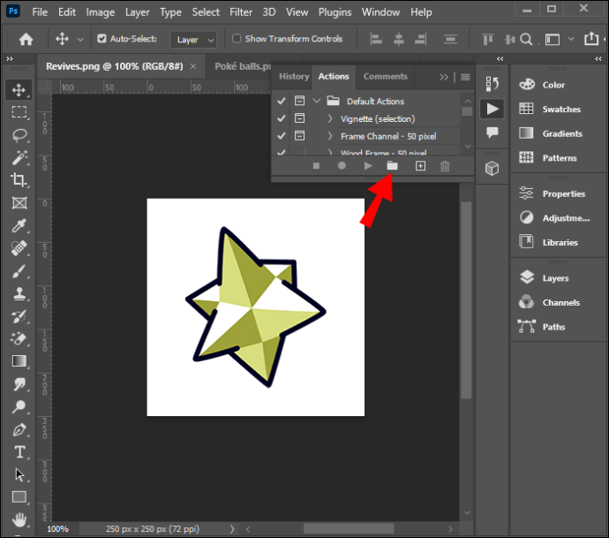Viewport: 609px width, 538px height.
Task: Select the Brush tool
Action: click(x=19, y=271)
